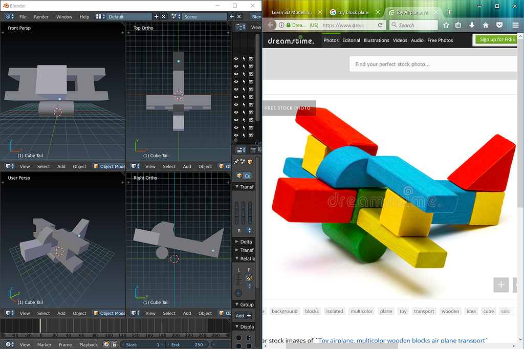Open Free Photos on dreamstime
The height and width of the screenshot is (349, 524).
point(440,40)
